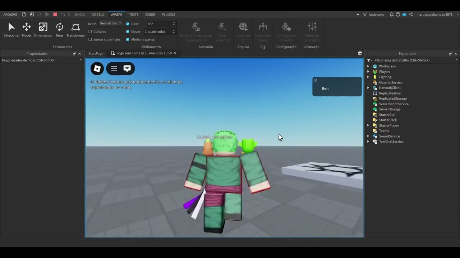
Task: Toggle the Alinhar a partes checkbox
Action: tap(128, 39)
